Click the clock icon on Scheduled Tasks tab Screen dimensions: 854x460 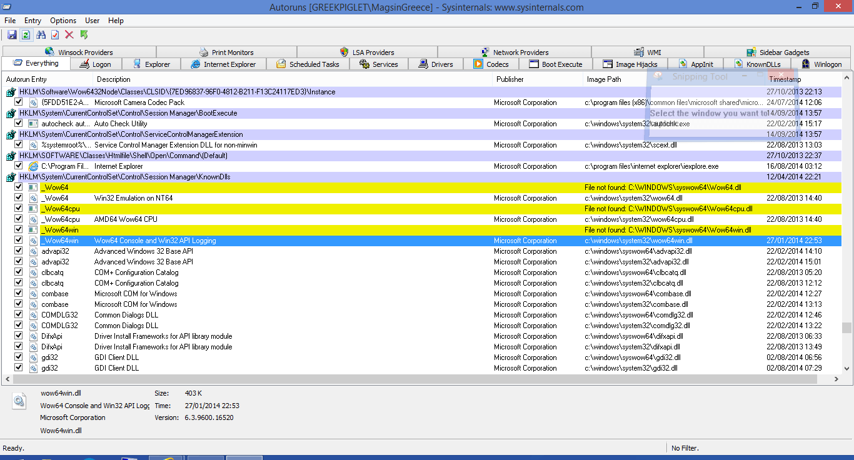pos(281,64)
